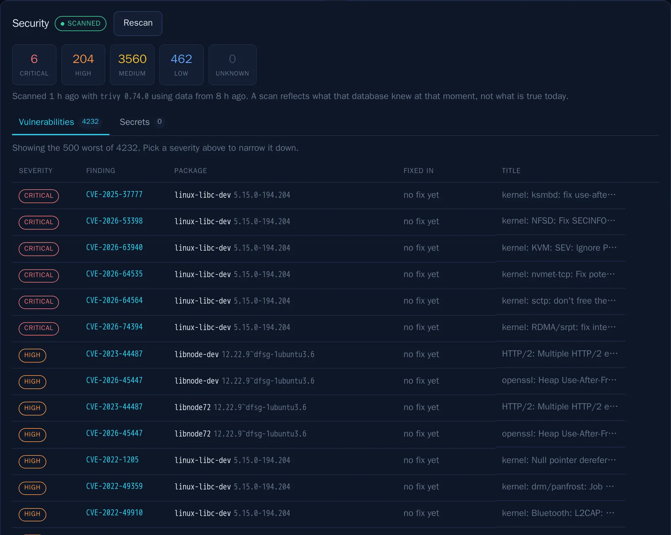The image size is (671, 535).
Task: Select the title 'kernel: Bluetooth: L2CAP: …'
Action: [558, 513]
